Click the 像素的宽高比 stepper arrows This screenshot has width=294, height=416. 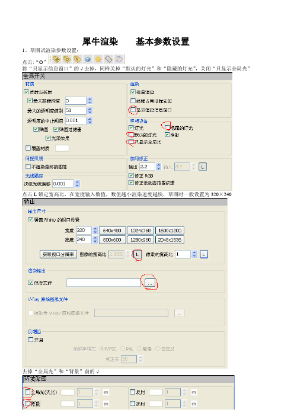pos(194,254)
